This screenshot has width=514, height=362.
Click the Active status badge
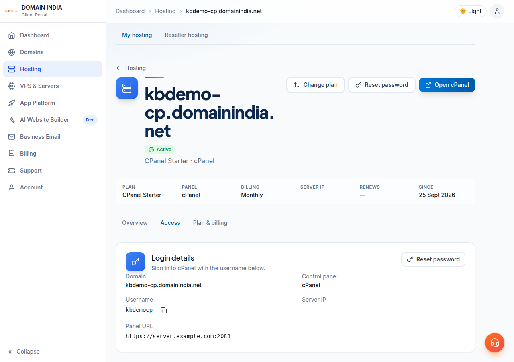tap(160, 150)
